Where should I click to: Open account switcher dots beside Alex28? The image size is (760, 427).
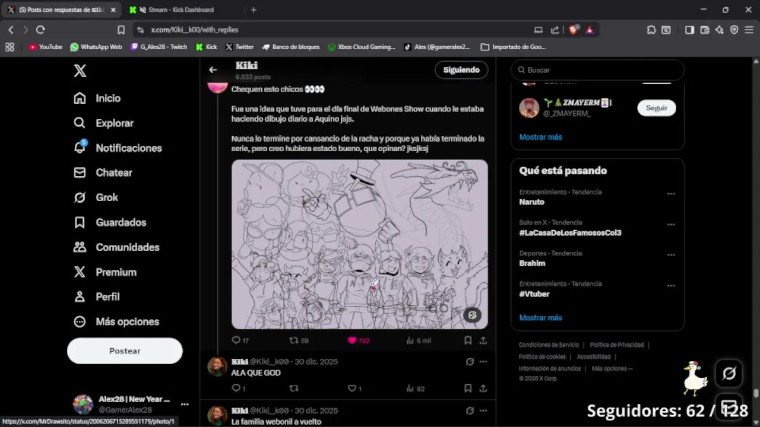pos(185,404)
